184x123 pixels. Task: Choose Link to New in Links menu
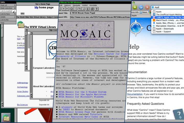click(8, 14)
